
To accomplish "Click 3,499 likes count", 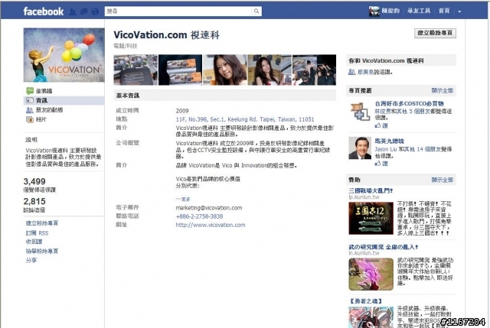I will 34,181.
